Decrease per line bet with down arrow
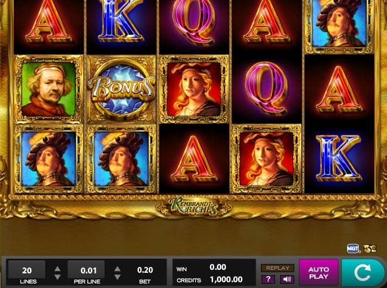 point(117,277)
